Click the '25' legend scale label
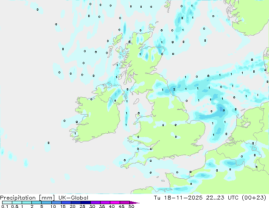Screen dimensions: 269x208 [82, 206]
